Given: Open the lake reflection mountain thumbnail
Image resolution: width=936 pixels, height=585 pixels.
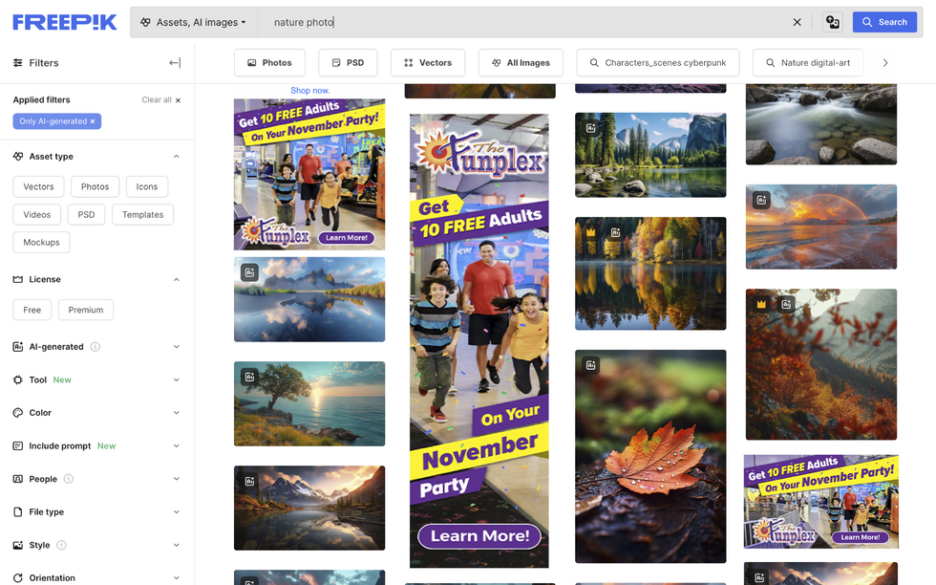Looking at the screenshot, I should [309, 299].
